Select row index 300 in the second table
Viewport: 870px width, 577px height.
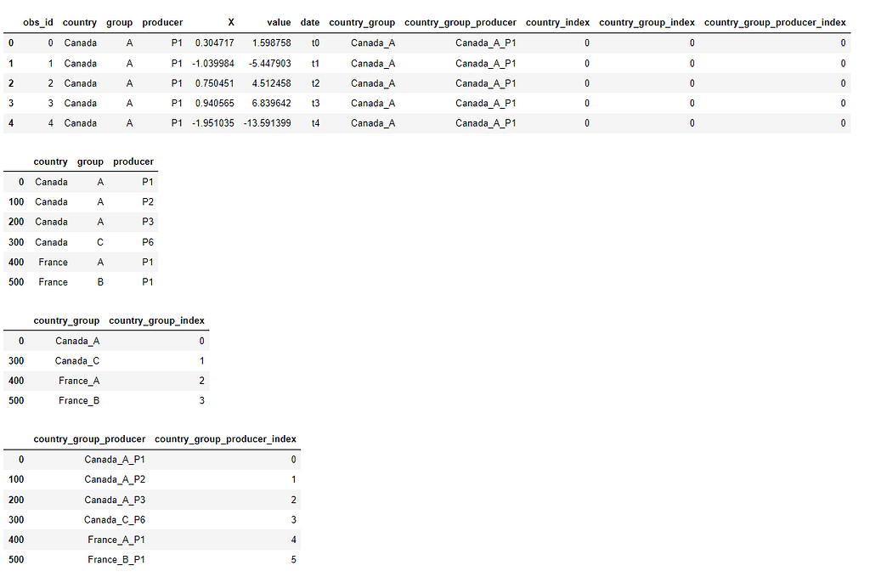pos(14,241)
